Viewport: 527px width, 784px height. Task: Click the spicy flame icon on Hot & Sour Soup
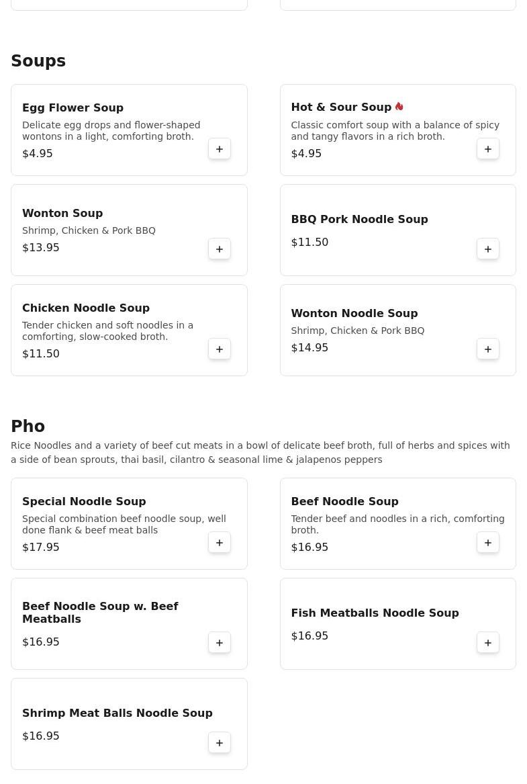[x=399, y=107]
